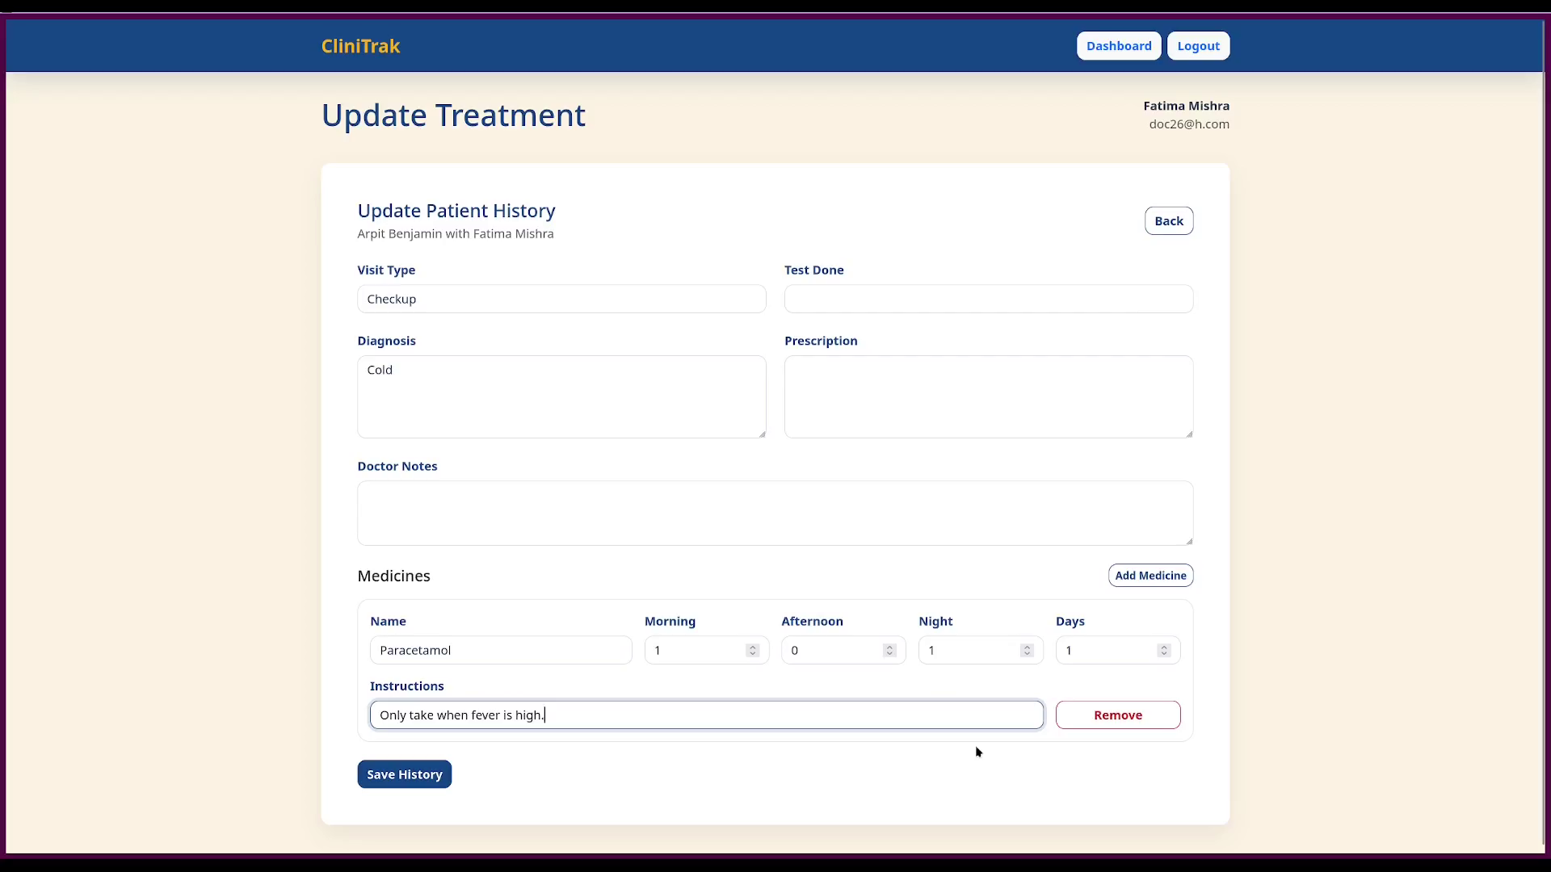
Task: Focus the Morning dose number field
Action: point(706,650)
